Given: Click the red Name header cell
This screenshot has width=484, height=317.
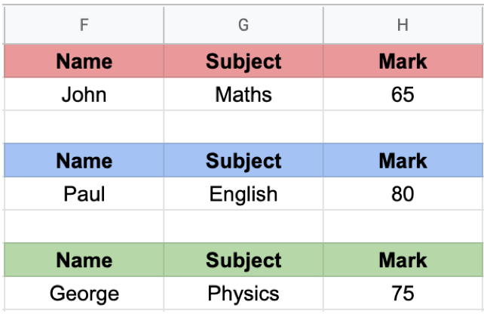Looking at the screenshot, I should pyautogui.click(x=84, y=61).
